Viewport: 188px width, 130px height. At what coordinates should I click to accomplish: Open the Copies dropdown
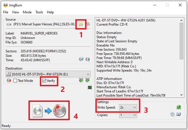point(134,115)
